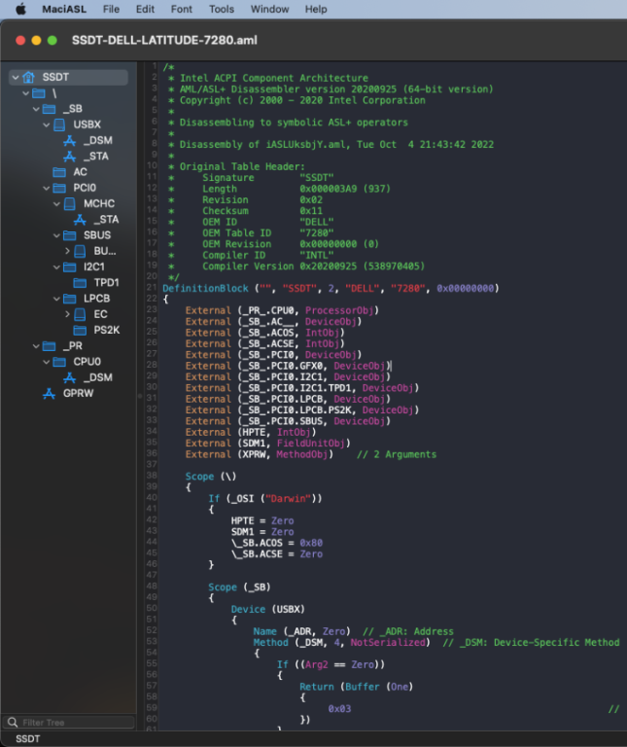Open the Font menu
627x747 pixels.
pyautogui.click(x=181, y=9)
